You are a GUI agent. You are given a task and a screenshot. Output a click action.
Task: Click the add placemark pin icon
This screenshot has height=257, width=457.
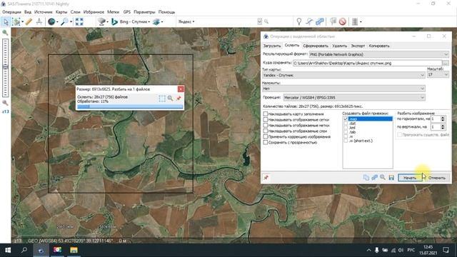(299, 21)
